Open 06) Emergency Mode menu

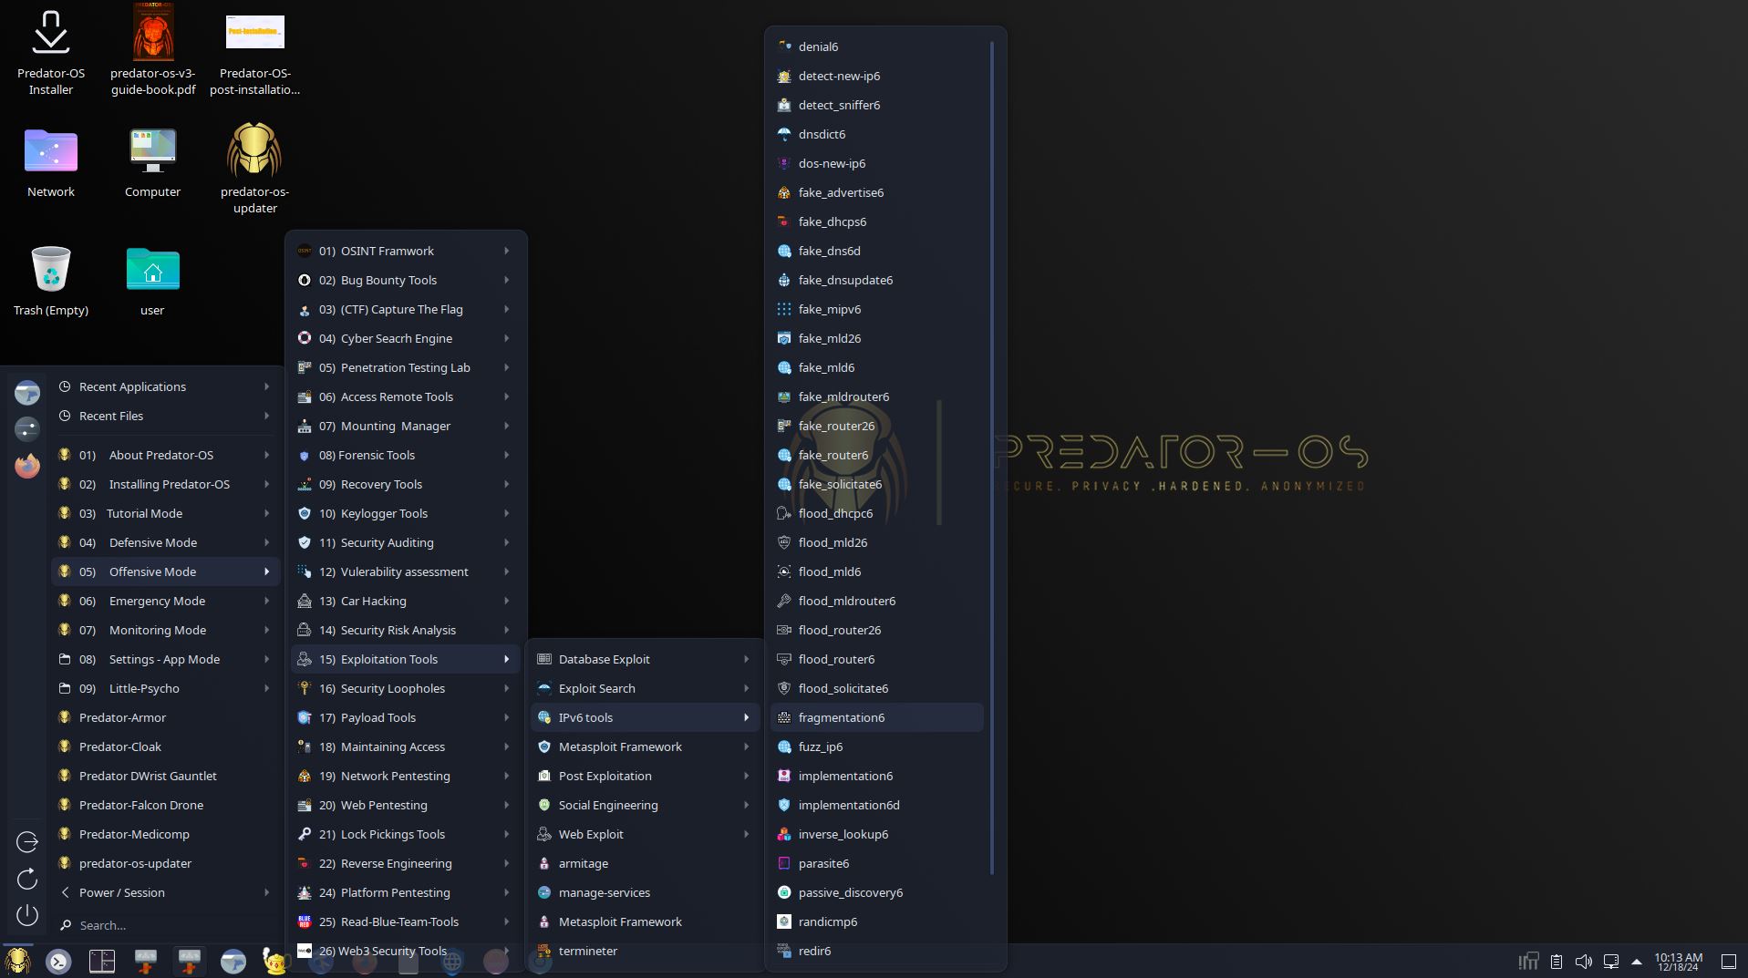pos(164,601)
